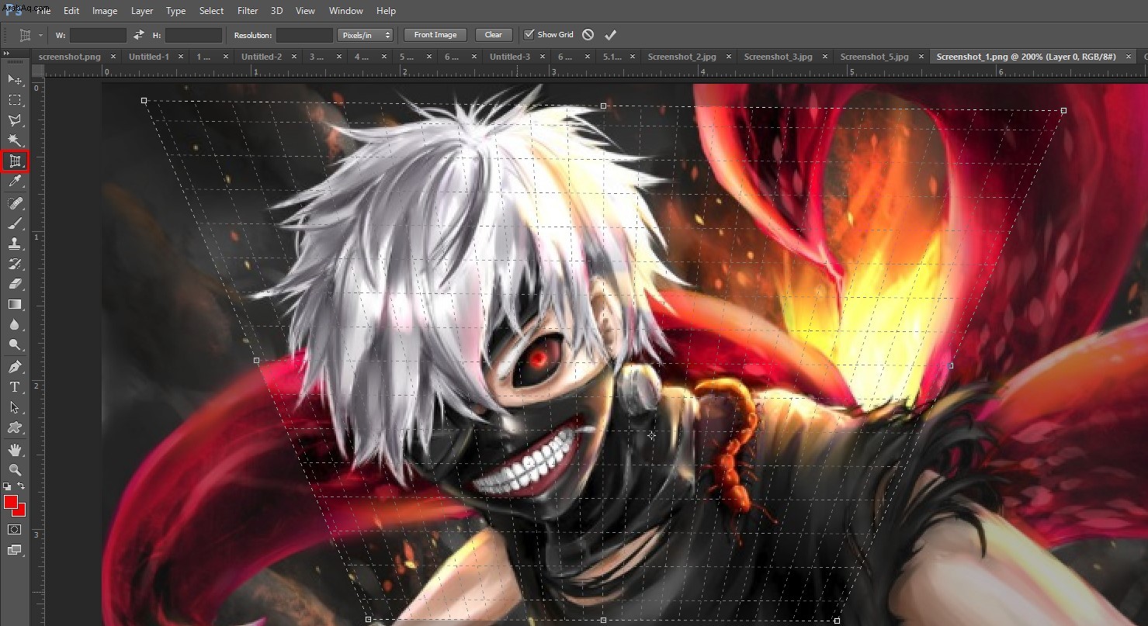1148x626 pixels.
Task: Select the highlighted Perspective Crop tool
Action: click(15, 161)
